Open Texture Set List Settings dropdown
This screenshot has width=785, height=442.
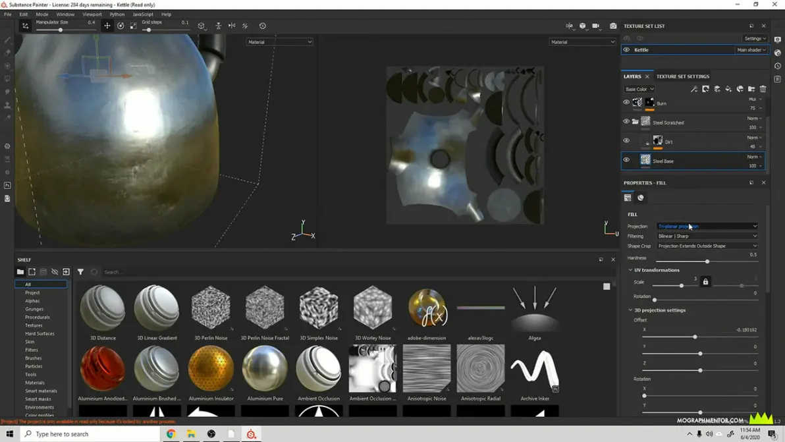click(755, 39)
